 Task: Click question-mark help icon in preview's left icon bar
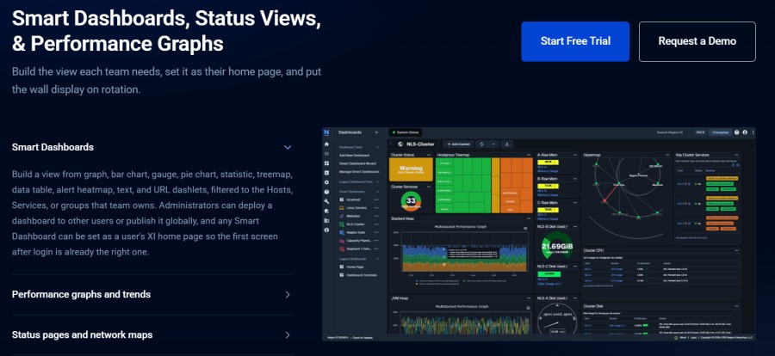(326, 192)
